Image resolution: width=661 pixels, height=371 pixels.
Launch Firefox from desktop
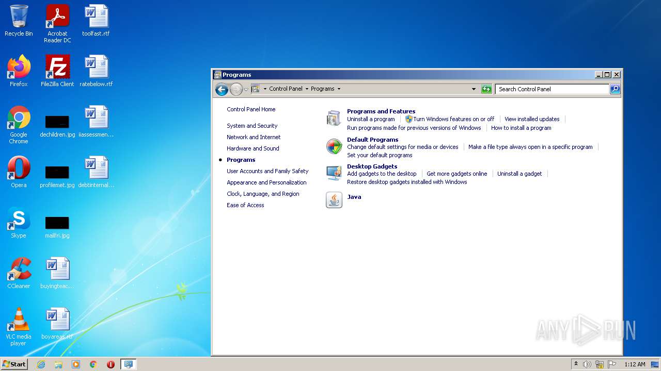[x=19, y=71]
